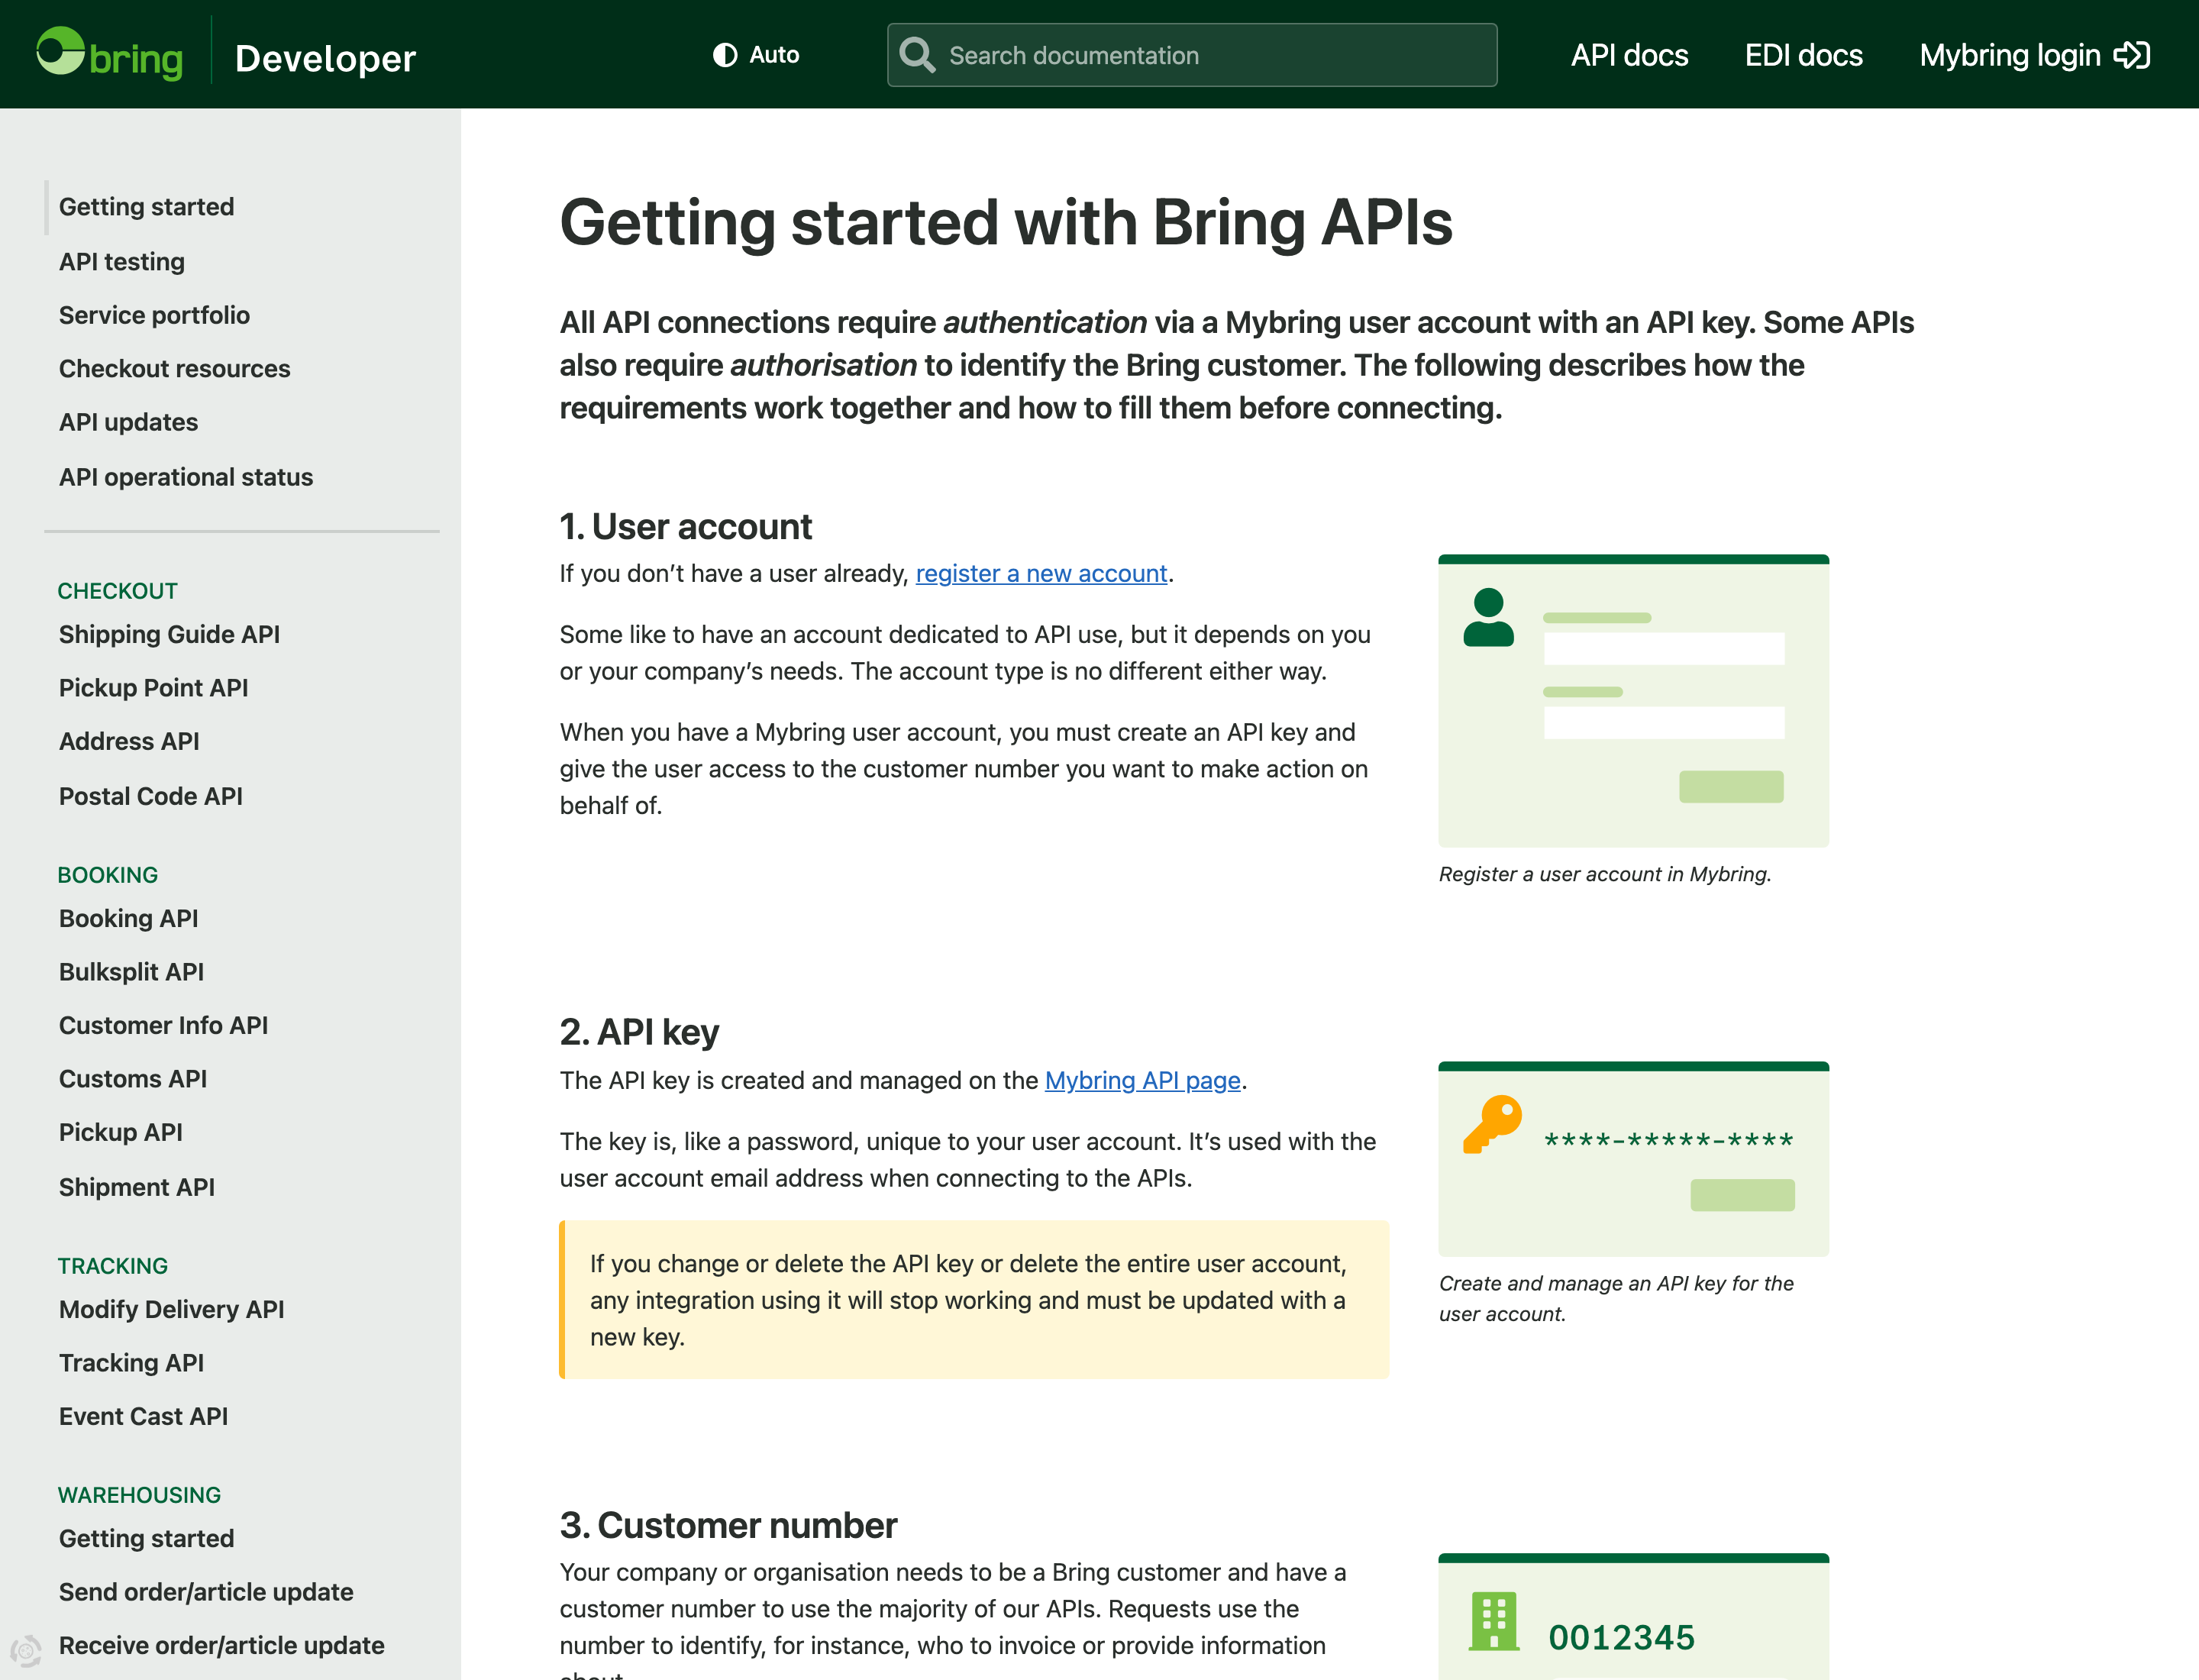This screenshot has height=1680, width=2199.
Task: Open API docs in the header
Action: coord(1629,55)
